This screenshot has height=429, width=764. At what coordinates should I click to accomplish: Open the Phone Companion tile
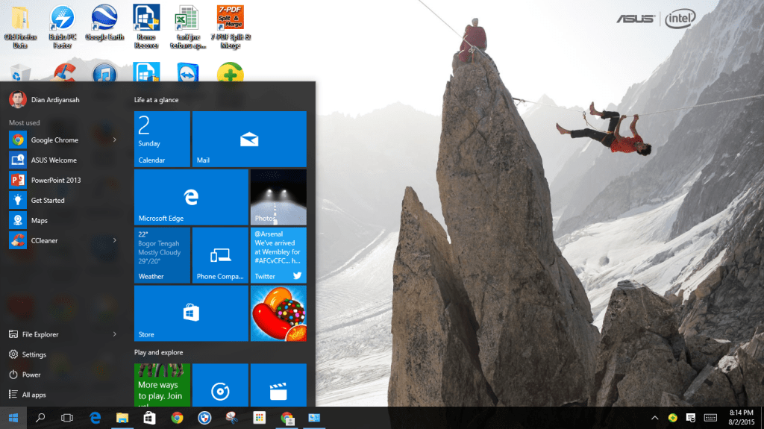(220, 255)
